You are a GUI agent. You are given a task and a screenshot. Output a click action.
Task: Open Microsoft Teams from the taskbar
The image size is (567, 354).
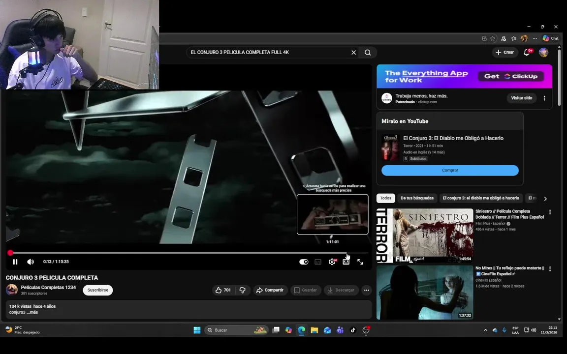pos(340,330)
